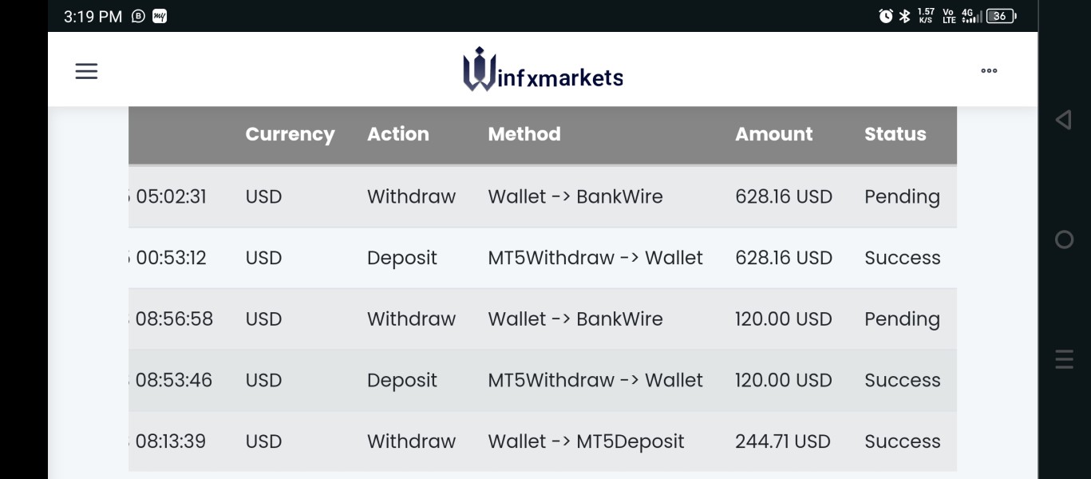Open the three-dot overflow menu
1091x479 pixels.
coord(989,71)
